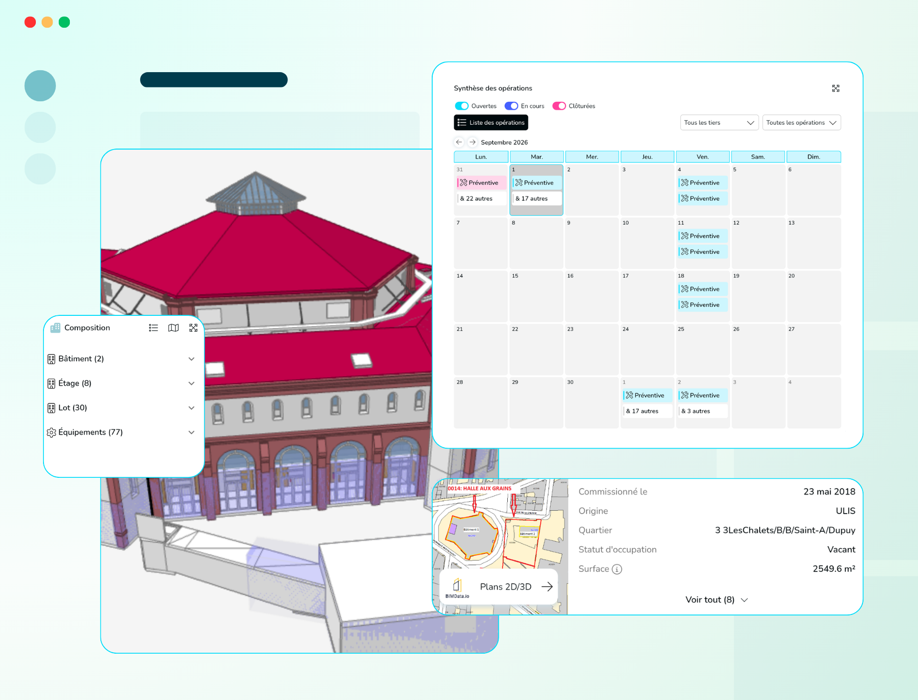Image resolution: width=918 pixels, height=700 pixels.
Task: Go to previous month in calendar
Action: (x=459, y=142)
